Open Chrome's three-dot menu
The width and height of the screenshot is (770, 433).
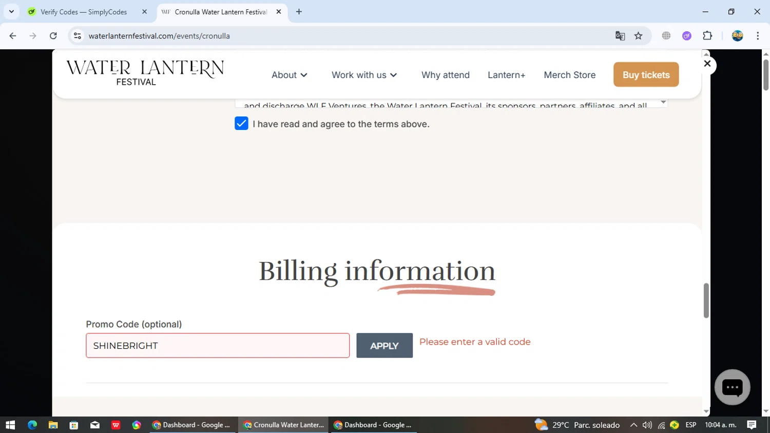point(758,36)
